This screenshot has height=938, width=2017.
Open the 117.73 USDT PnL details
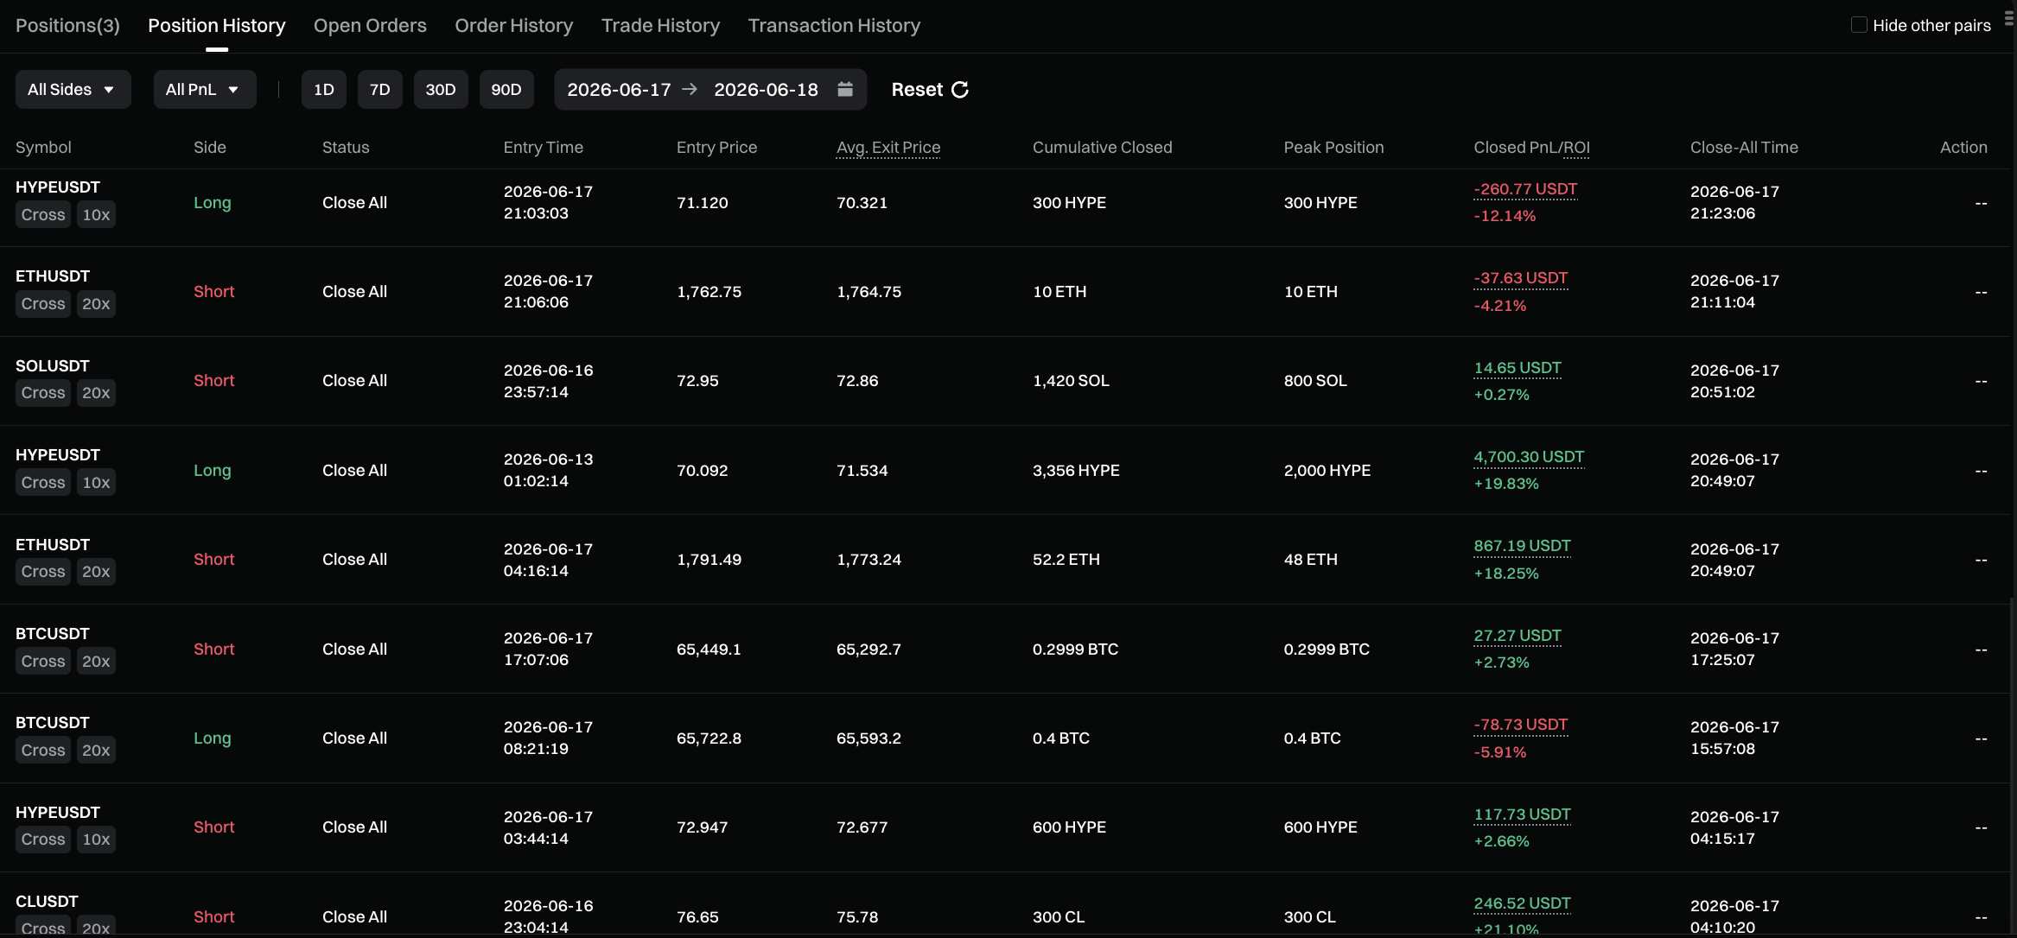[x=1522, y=814]
